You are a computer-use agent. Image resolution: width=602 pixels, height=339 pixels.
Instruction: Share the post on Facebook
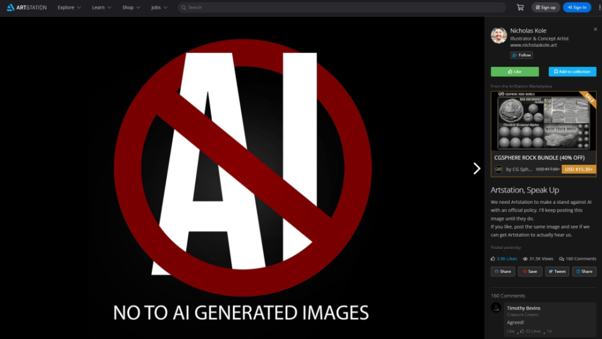pos(503,272)
